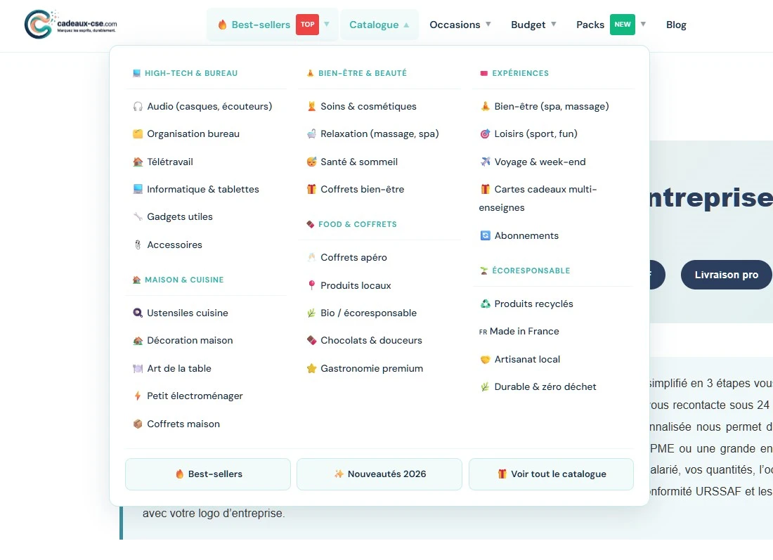Click the target icon beside Loisirs

click(x=485, y=134)
